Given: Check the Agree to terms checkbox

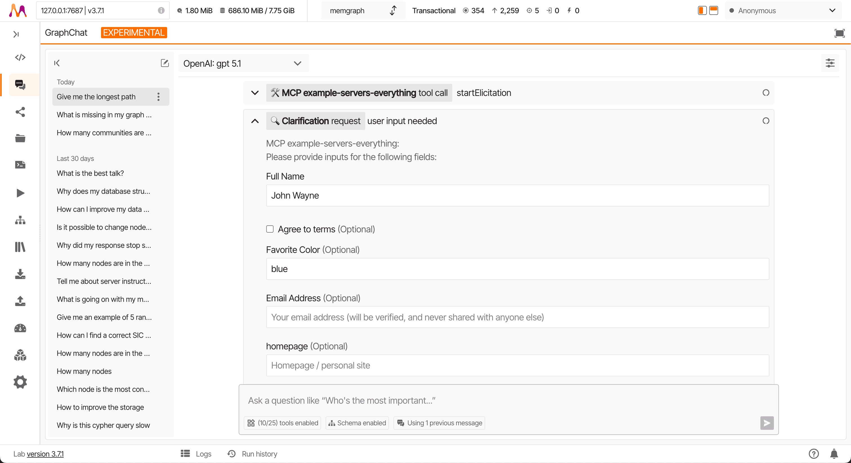Looking at the screenshot, I should click(270, 229).
